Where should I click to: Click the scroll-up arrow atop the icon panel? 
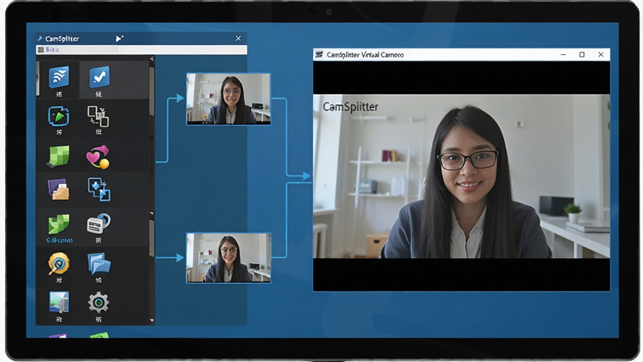click(x=152, y=59)
